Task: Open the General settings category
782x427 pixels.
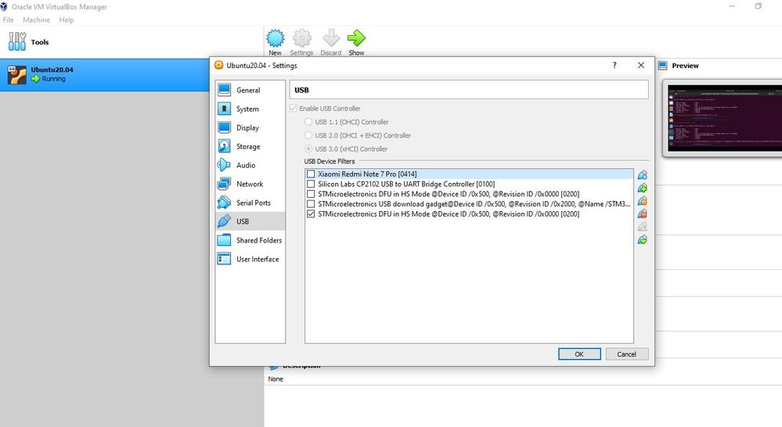Action: 250,90
